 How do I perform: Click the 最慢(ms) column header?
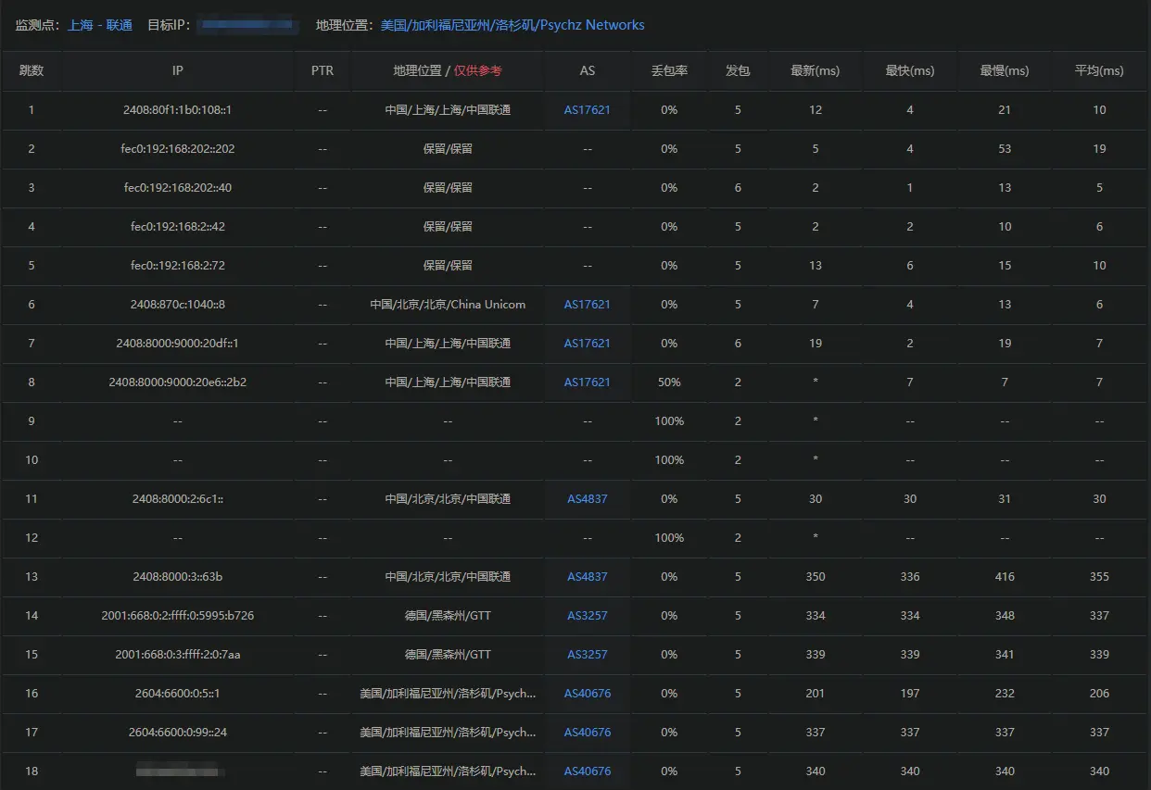coord(1005,70)
